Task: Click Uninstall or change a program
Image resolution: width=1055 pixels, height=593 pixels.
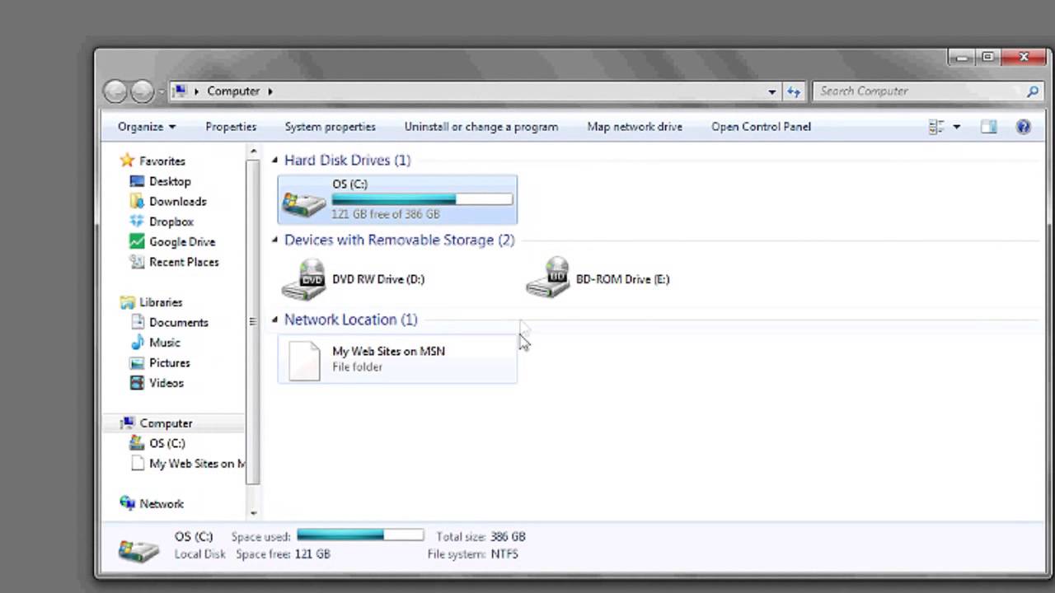Action: 481,126
